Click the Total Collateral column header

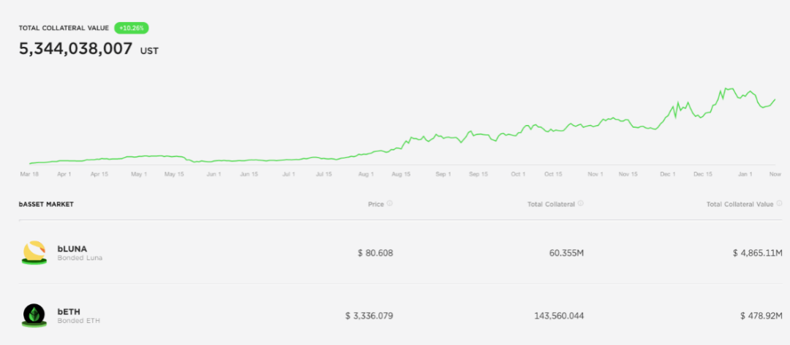coord(552,205)
